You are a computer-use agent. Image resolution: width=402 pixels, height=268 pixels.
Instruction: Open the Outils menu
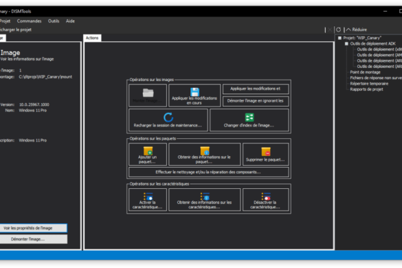click(x=54, y=21)
